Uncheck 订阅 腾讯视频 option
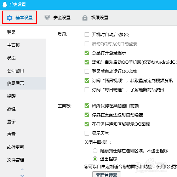 pos(87,81)
